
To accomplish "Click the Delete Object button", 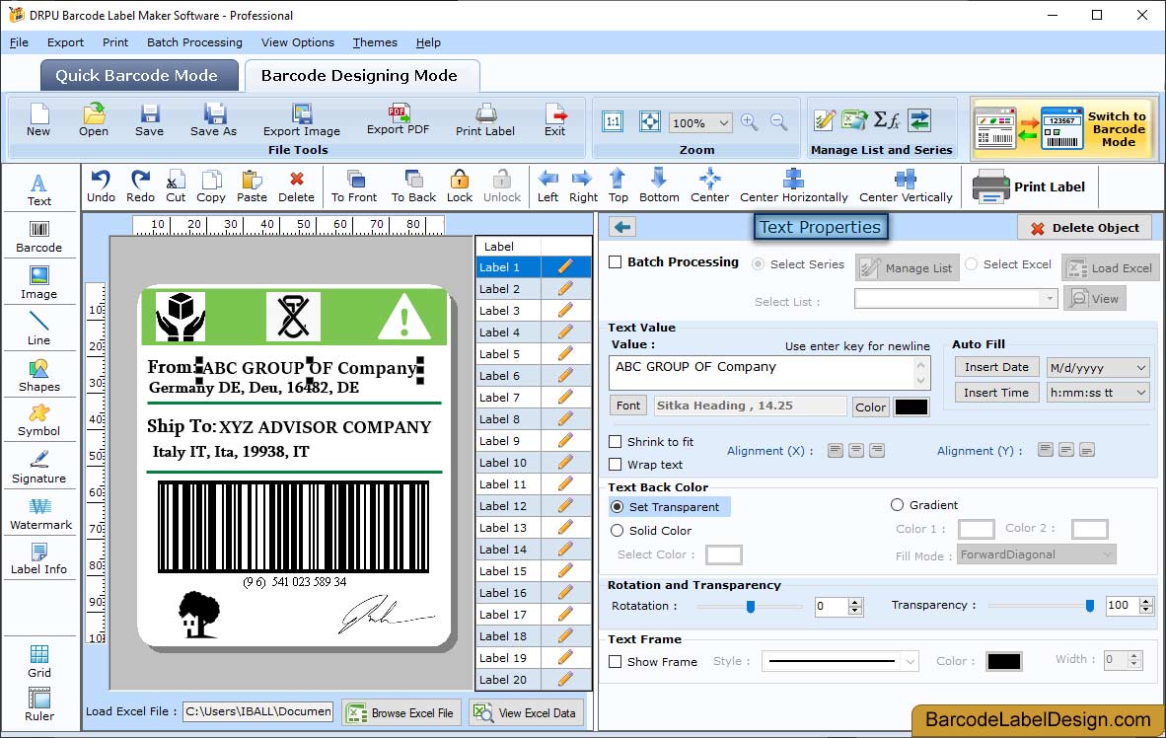I will 1084,228.
